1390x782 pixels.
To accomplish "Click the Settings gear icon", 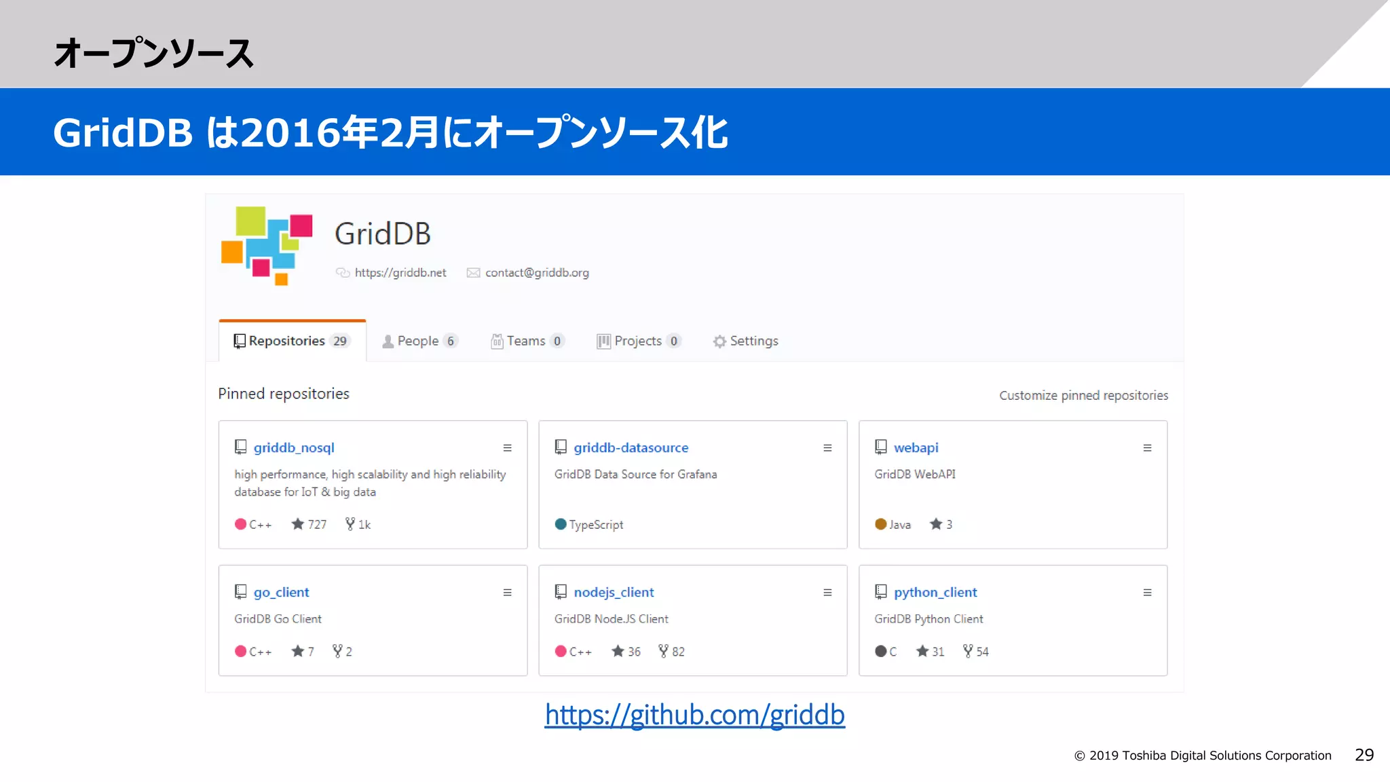I will pos(719,341).
